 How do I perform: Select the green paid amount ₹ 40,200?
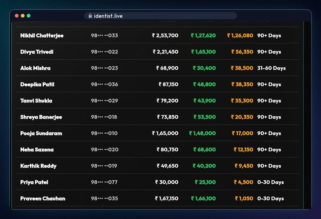pos(204,166)
